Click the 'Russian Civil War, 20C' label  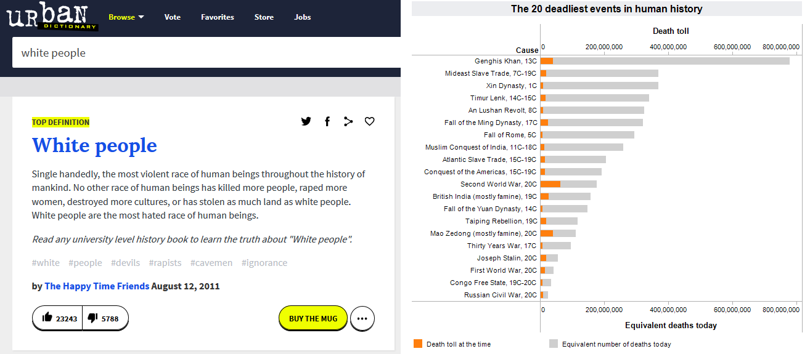(x=501, y=295)
